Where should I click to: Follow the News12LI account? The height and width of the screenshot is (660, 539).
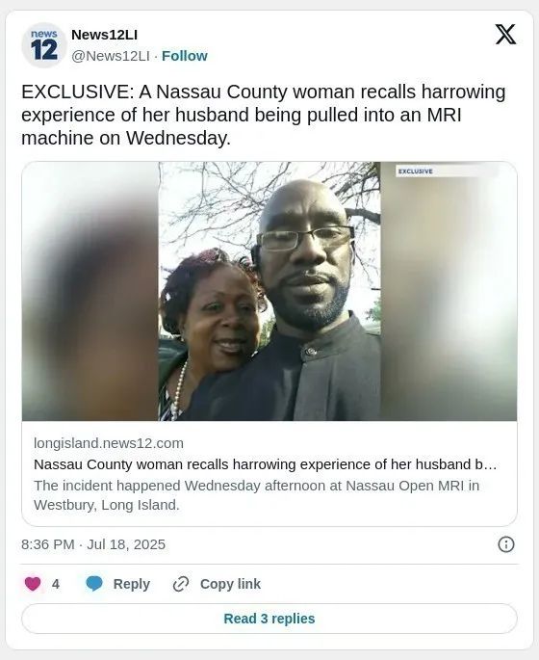point(185,56)
